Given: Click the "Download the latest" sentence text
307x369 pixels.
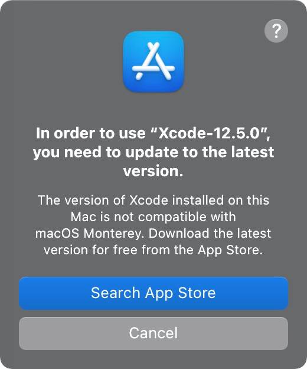Looking at the screenshot, I should 210,234.
